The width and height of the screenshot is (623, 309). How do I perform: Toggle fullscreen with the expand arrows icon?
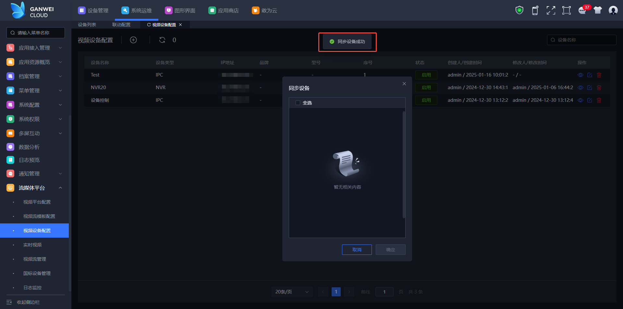(x=551, y=10)
